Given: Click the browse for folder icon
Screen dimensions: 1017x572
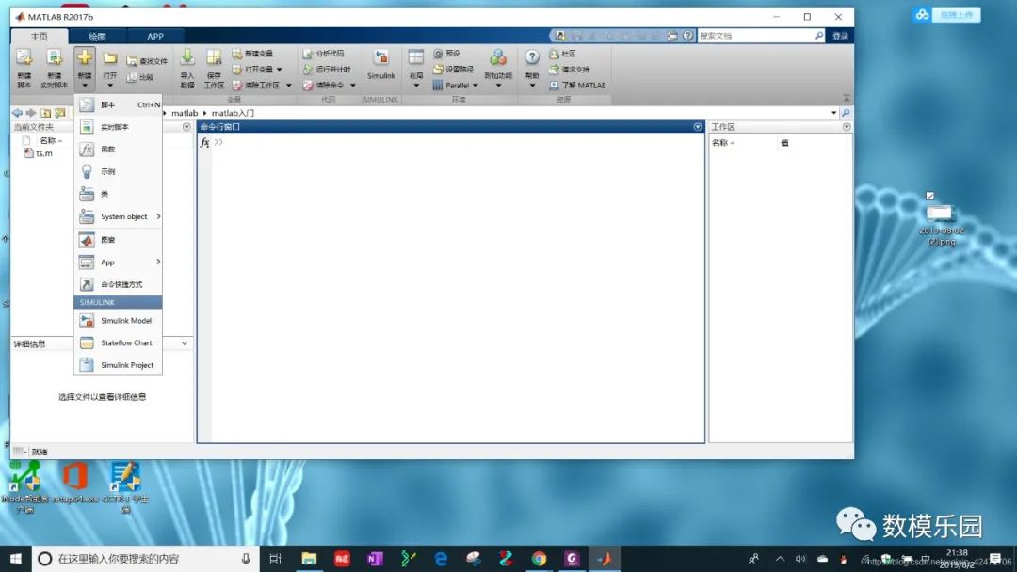Looking at the screenshot, I should click(x=60, y=113).
